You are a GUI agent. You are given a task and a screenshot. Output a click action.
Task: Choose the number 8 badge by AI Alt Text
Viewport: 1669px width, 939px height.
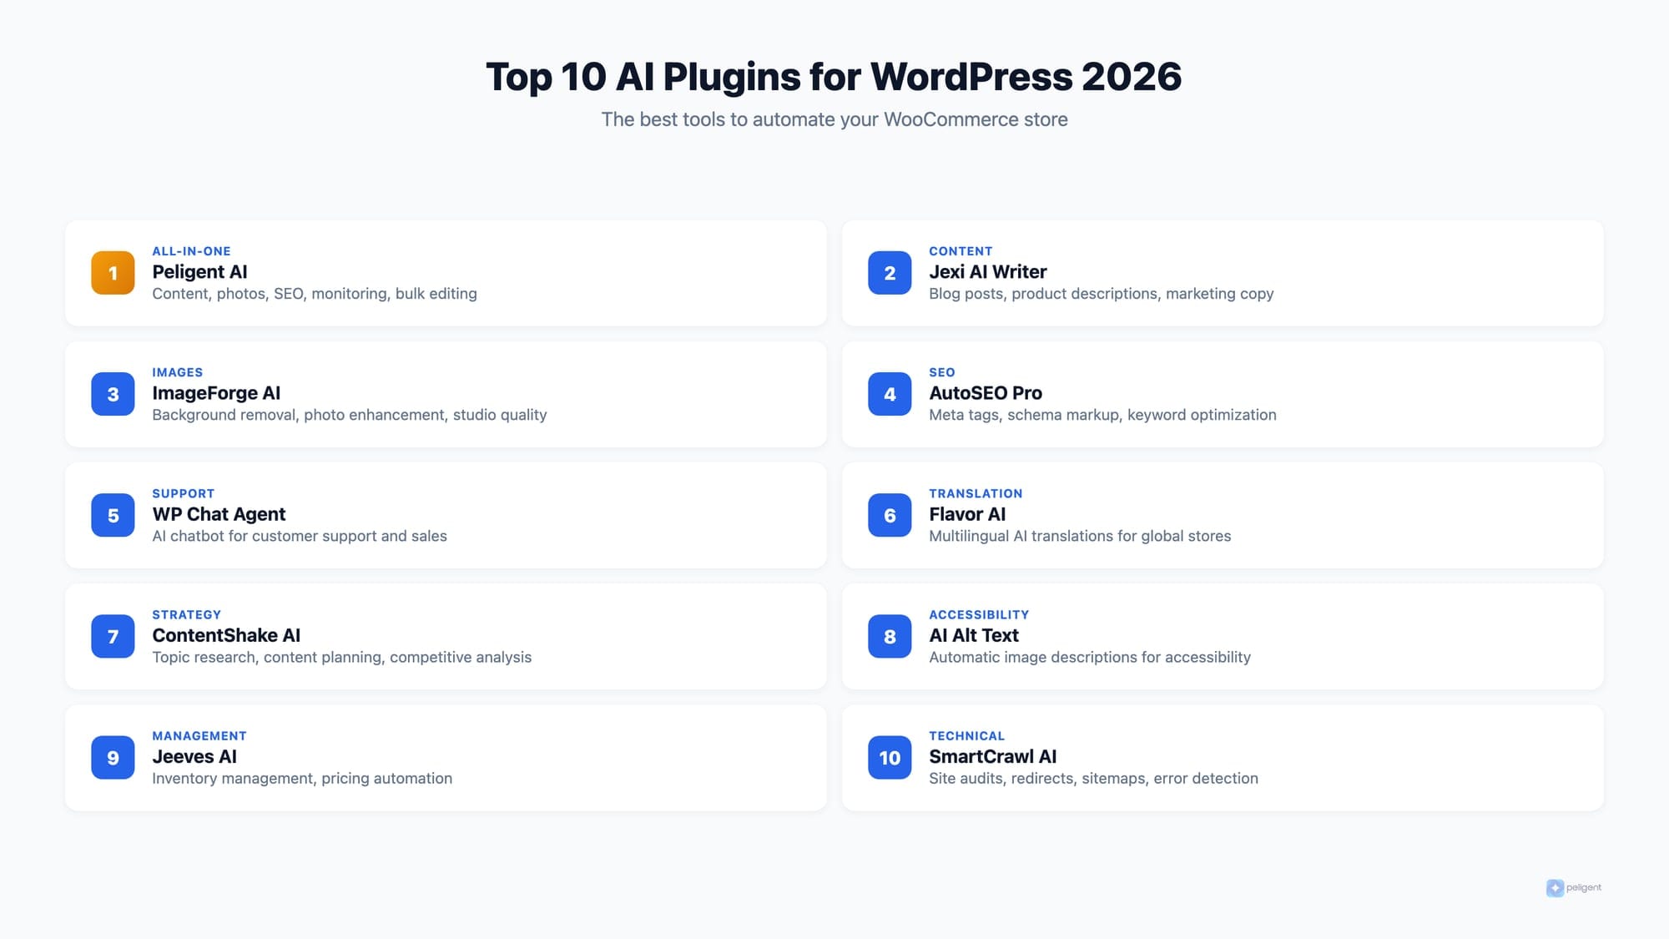coord(890,636)
